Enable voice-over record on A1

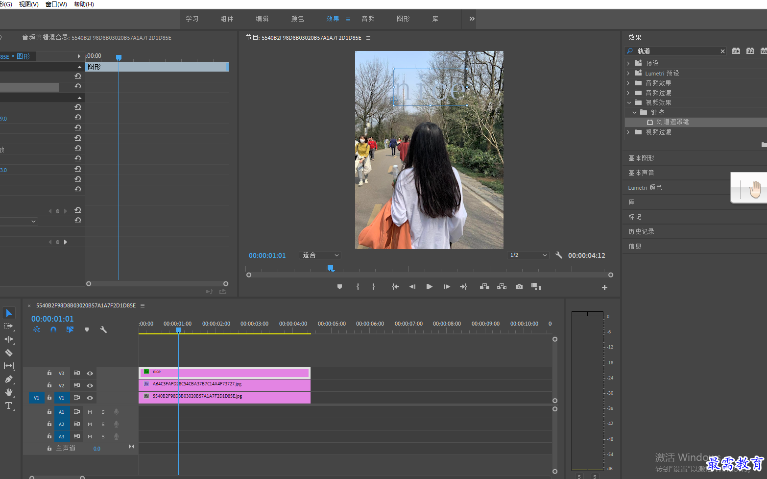click(x=117, y=412)
